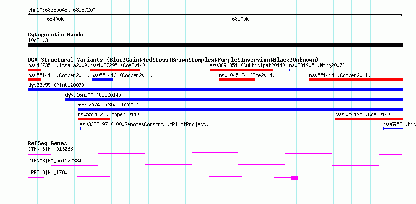Select the blue nsv551413 (Cooper2011) gain bar
Image resolution: width=416 pixels, height=204 pixels.
pos(102,80)
